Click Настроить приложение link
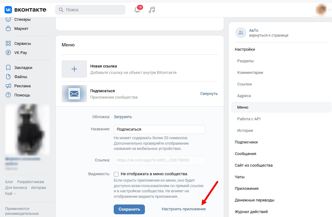332x217 pixels. coord(184,209)
